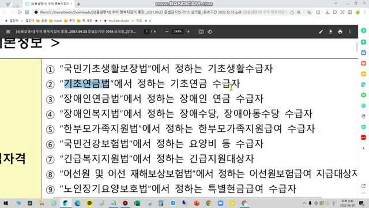
Task: Zoom out the PDF with minus button
Action: coord(167,32)
